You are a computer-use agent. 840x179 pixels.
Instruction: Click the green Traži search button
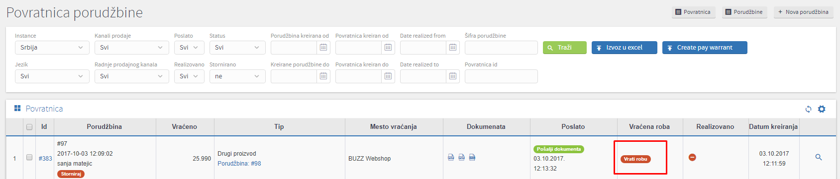click(565, 48)
